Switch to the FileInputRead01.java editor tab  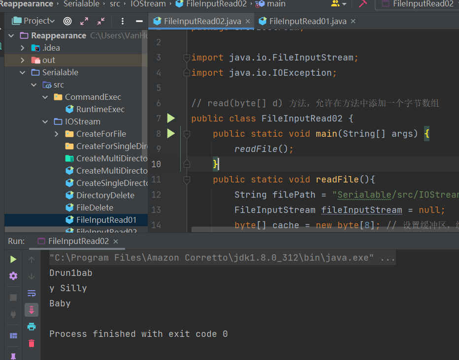[307, 21]
